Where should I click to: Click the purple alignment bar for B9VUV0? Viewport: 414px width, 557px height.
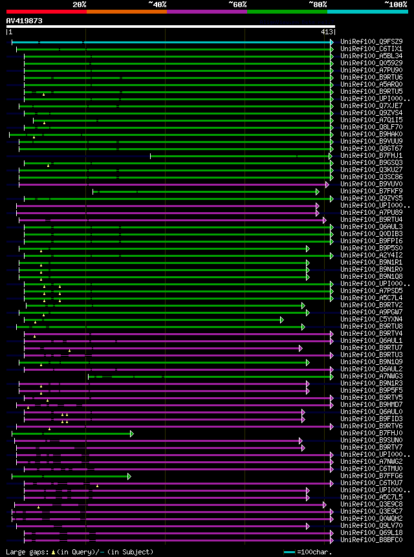(173, 185)
